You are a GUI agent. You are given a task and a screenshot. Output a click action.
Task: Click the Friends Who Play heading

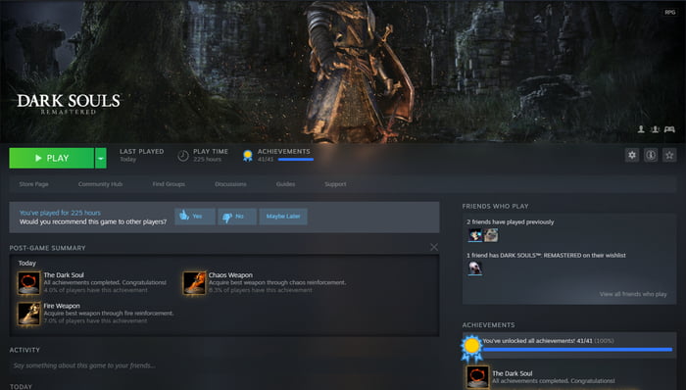495,206
